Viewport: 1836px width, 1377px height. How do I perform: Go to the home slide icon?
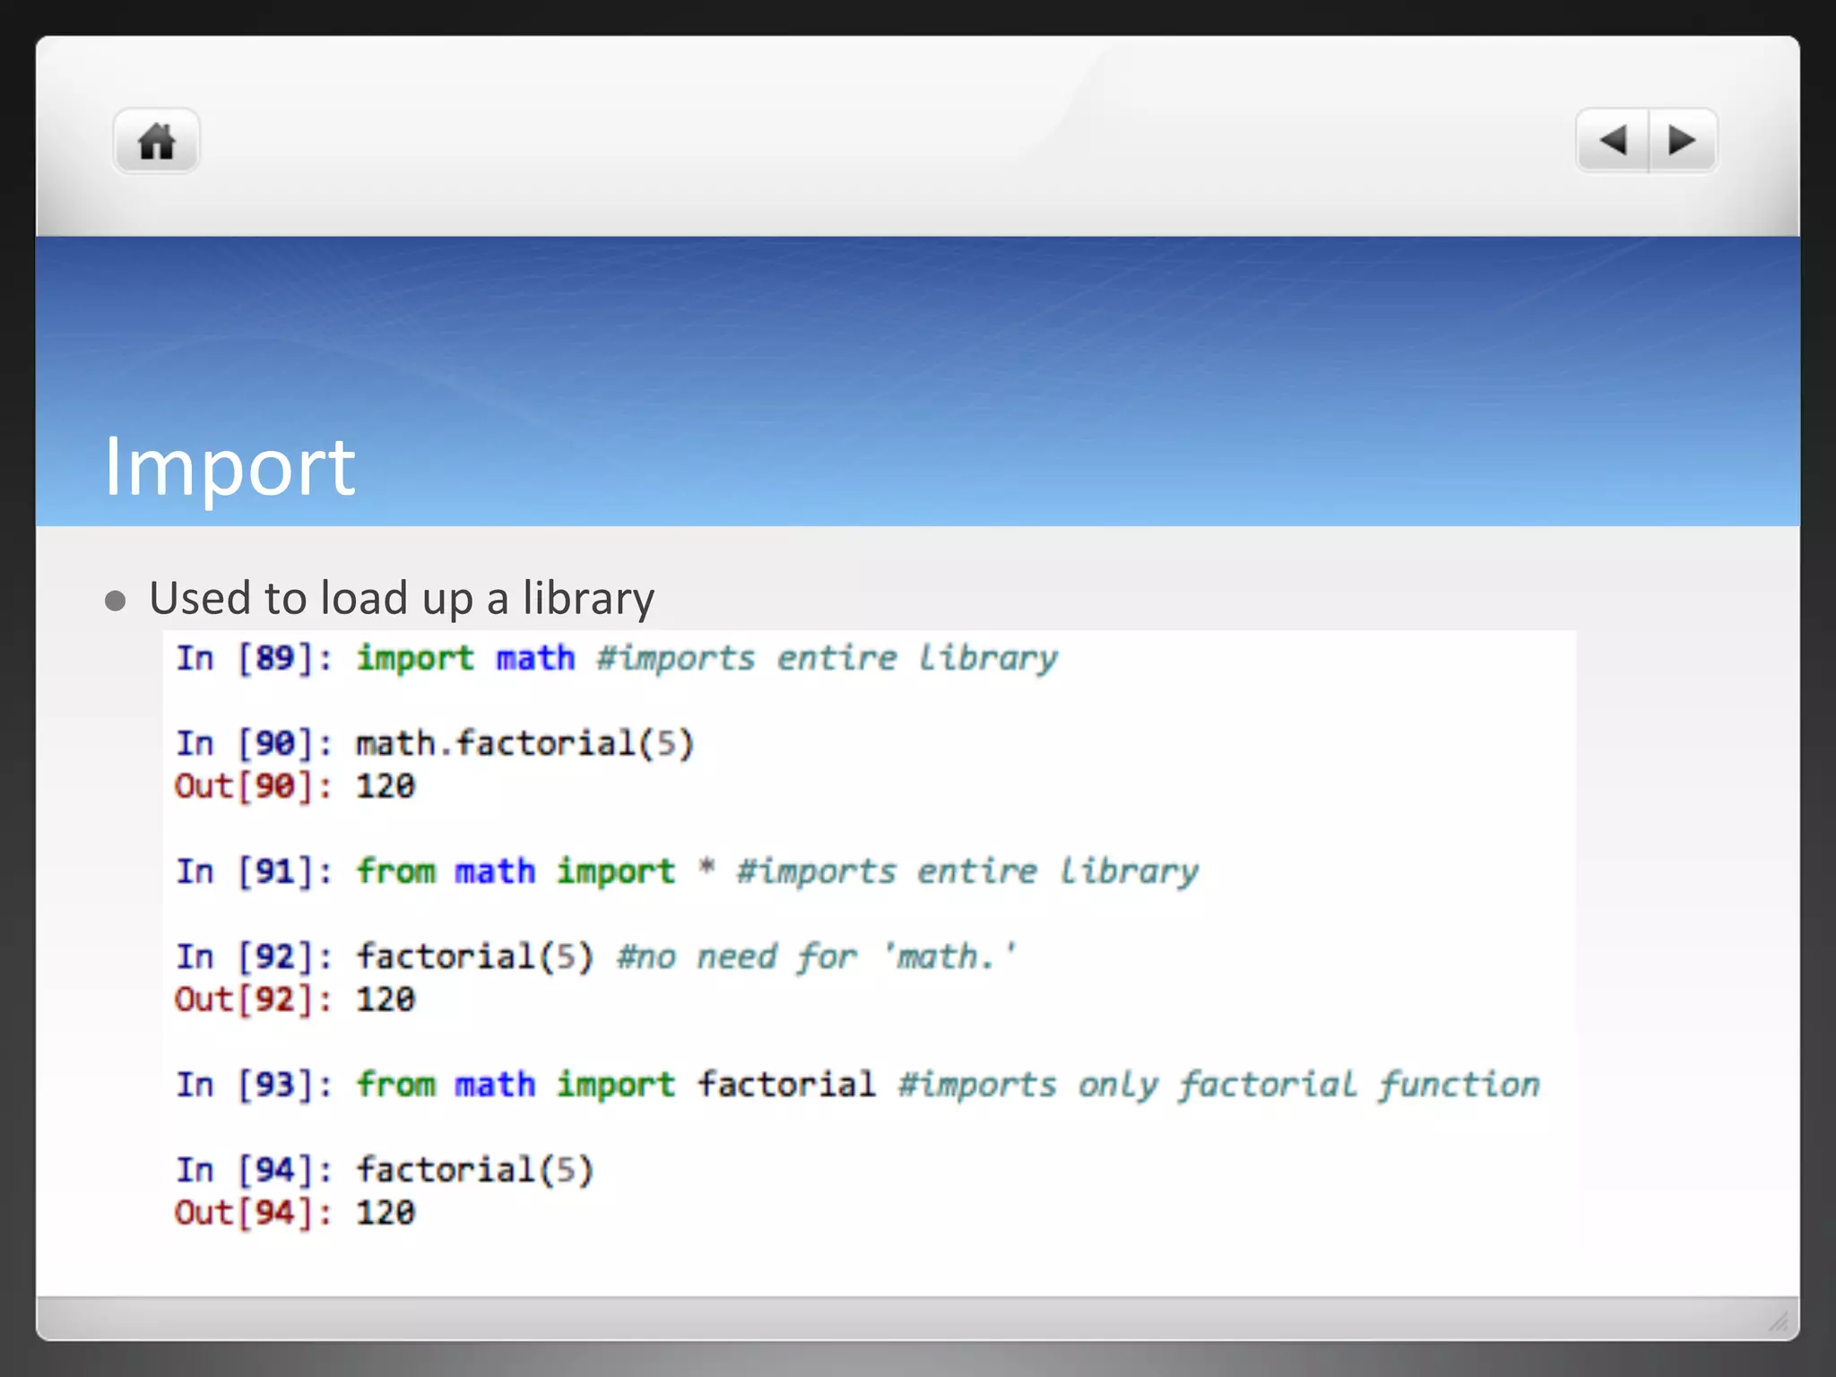(156, 142)
